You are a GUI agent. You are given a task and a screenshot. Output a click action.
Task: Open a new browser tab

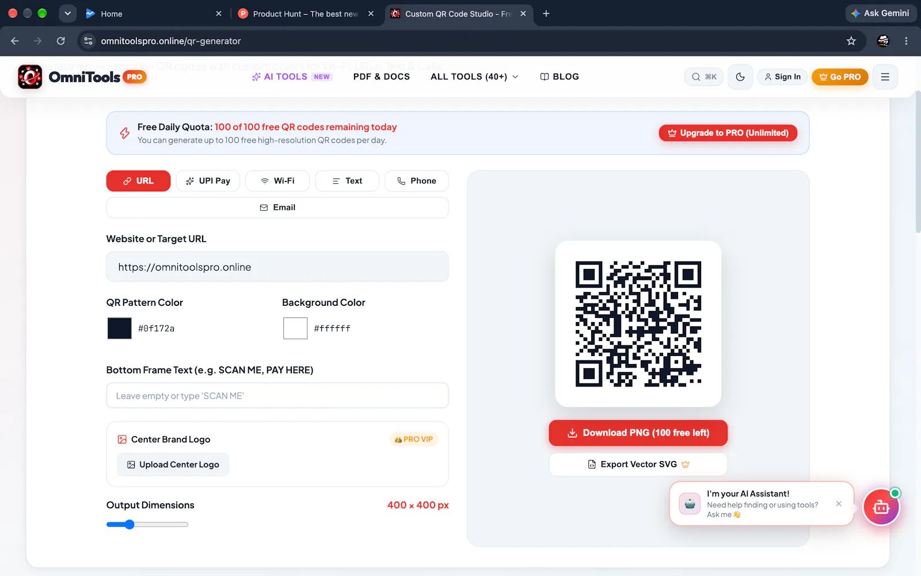[546, 13]
